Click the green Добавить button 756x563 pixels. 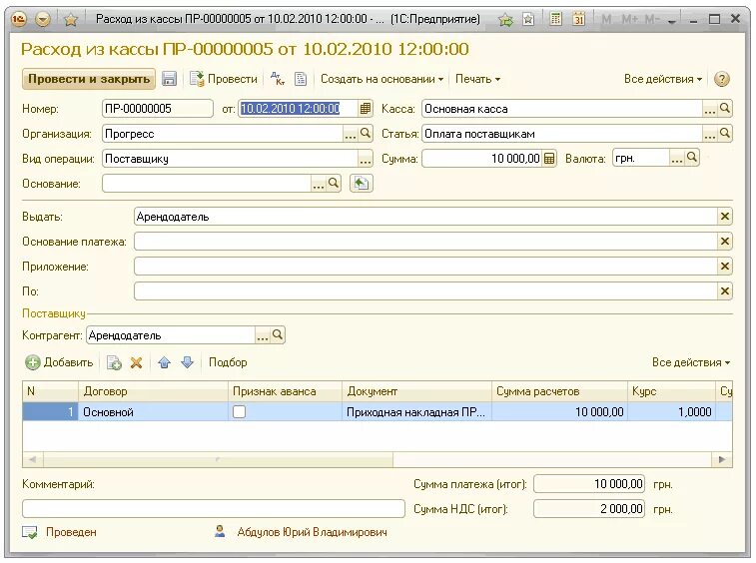pyautogui.click(x=59, y=362)
